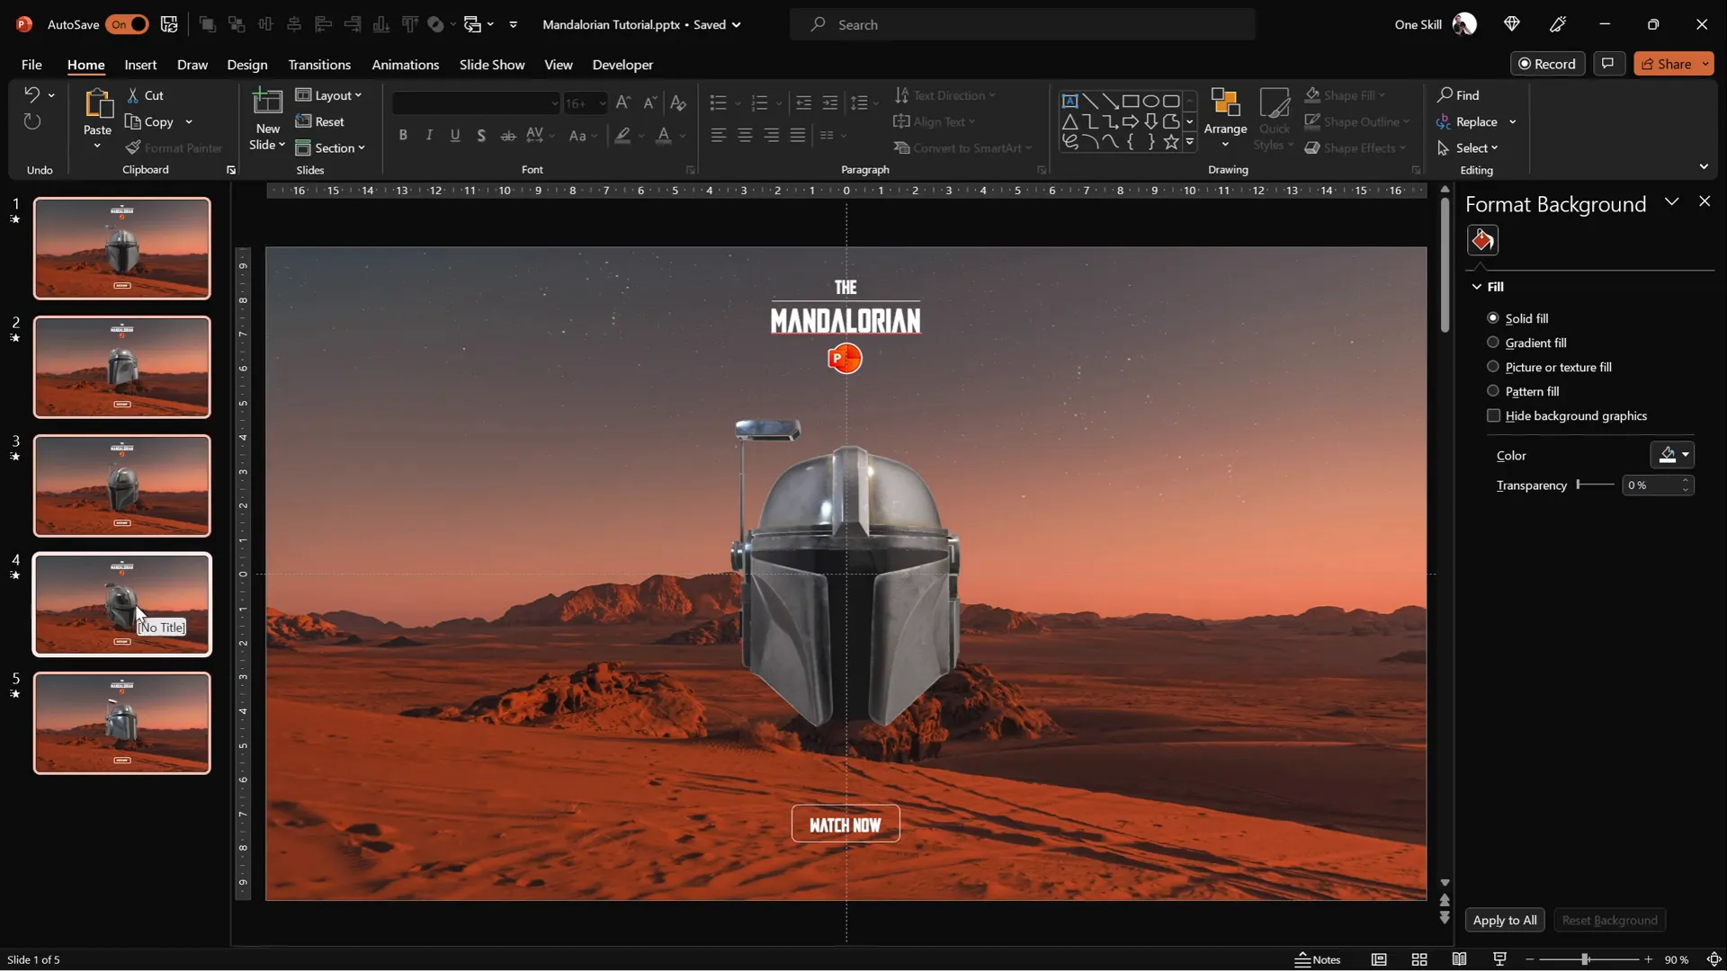The width and height of the screenshot is (1727, 971).
Task: Click the Cut scissors icon
Action: pyautogui.click(x=133, y=95)
